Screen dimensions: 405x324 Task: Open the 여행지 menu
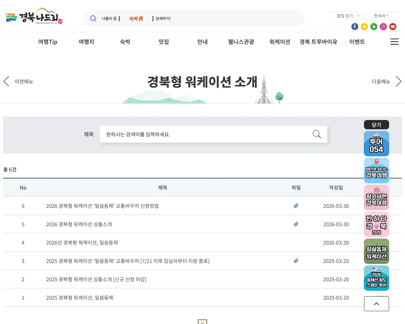coord(86,42)
